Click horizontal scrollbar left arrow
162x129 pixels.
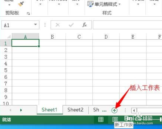point(134,111)
